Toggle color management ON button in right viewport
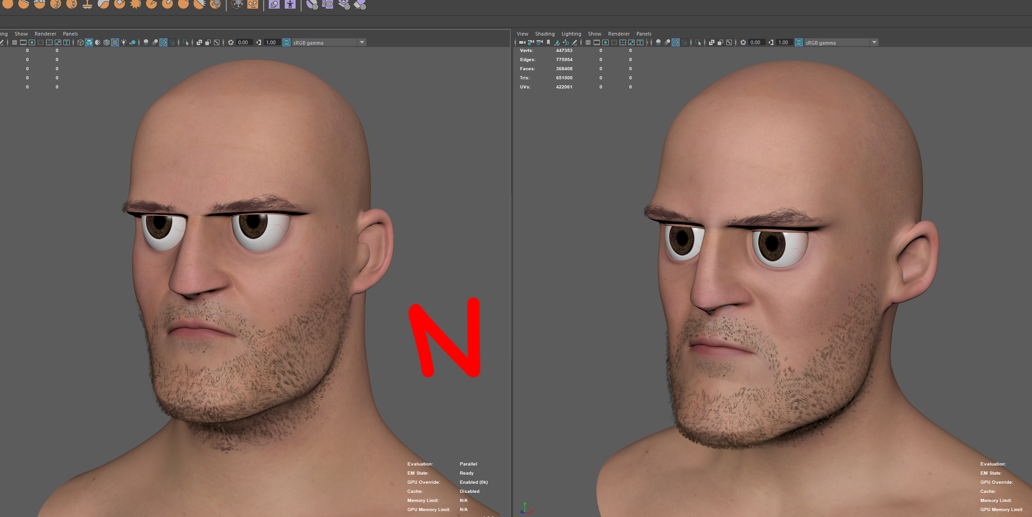The height and width of the screenshot is (517, 1032). coord(799,42)
